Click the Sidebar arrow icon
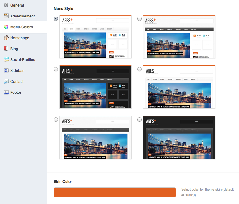This screenshot has width=239, height=204. coord(6,70)
